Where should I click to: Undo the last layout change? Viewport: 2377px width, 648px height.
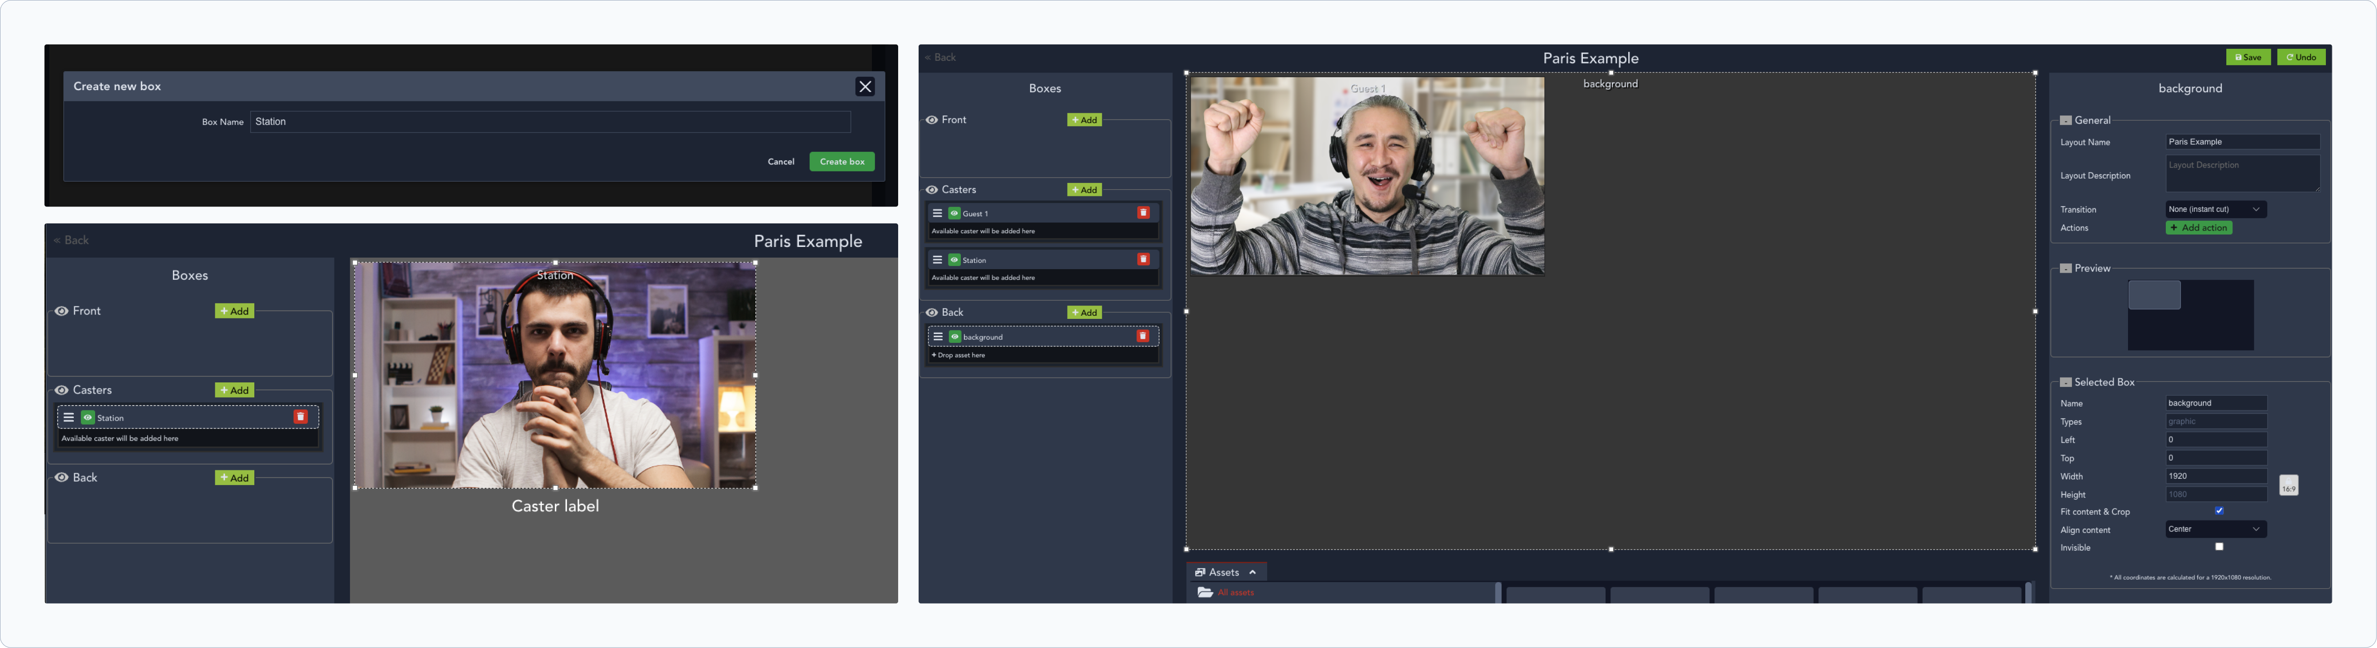tap(2301, 57)
